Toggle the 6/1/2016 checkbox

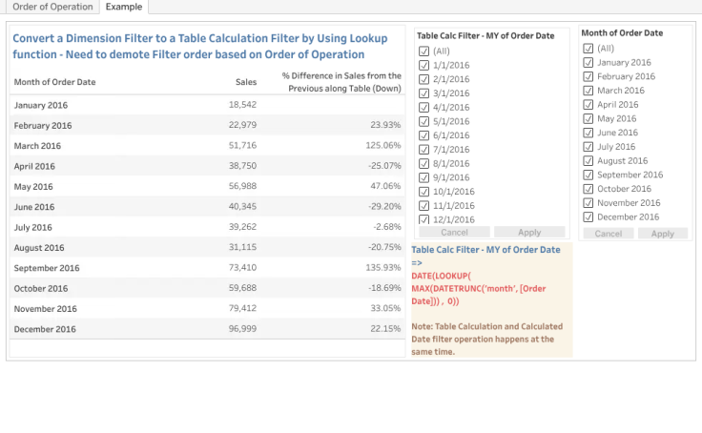pyautogui.click(x=423, y=135)
